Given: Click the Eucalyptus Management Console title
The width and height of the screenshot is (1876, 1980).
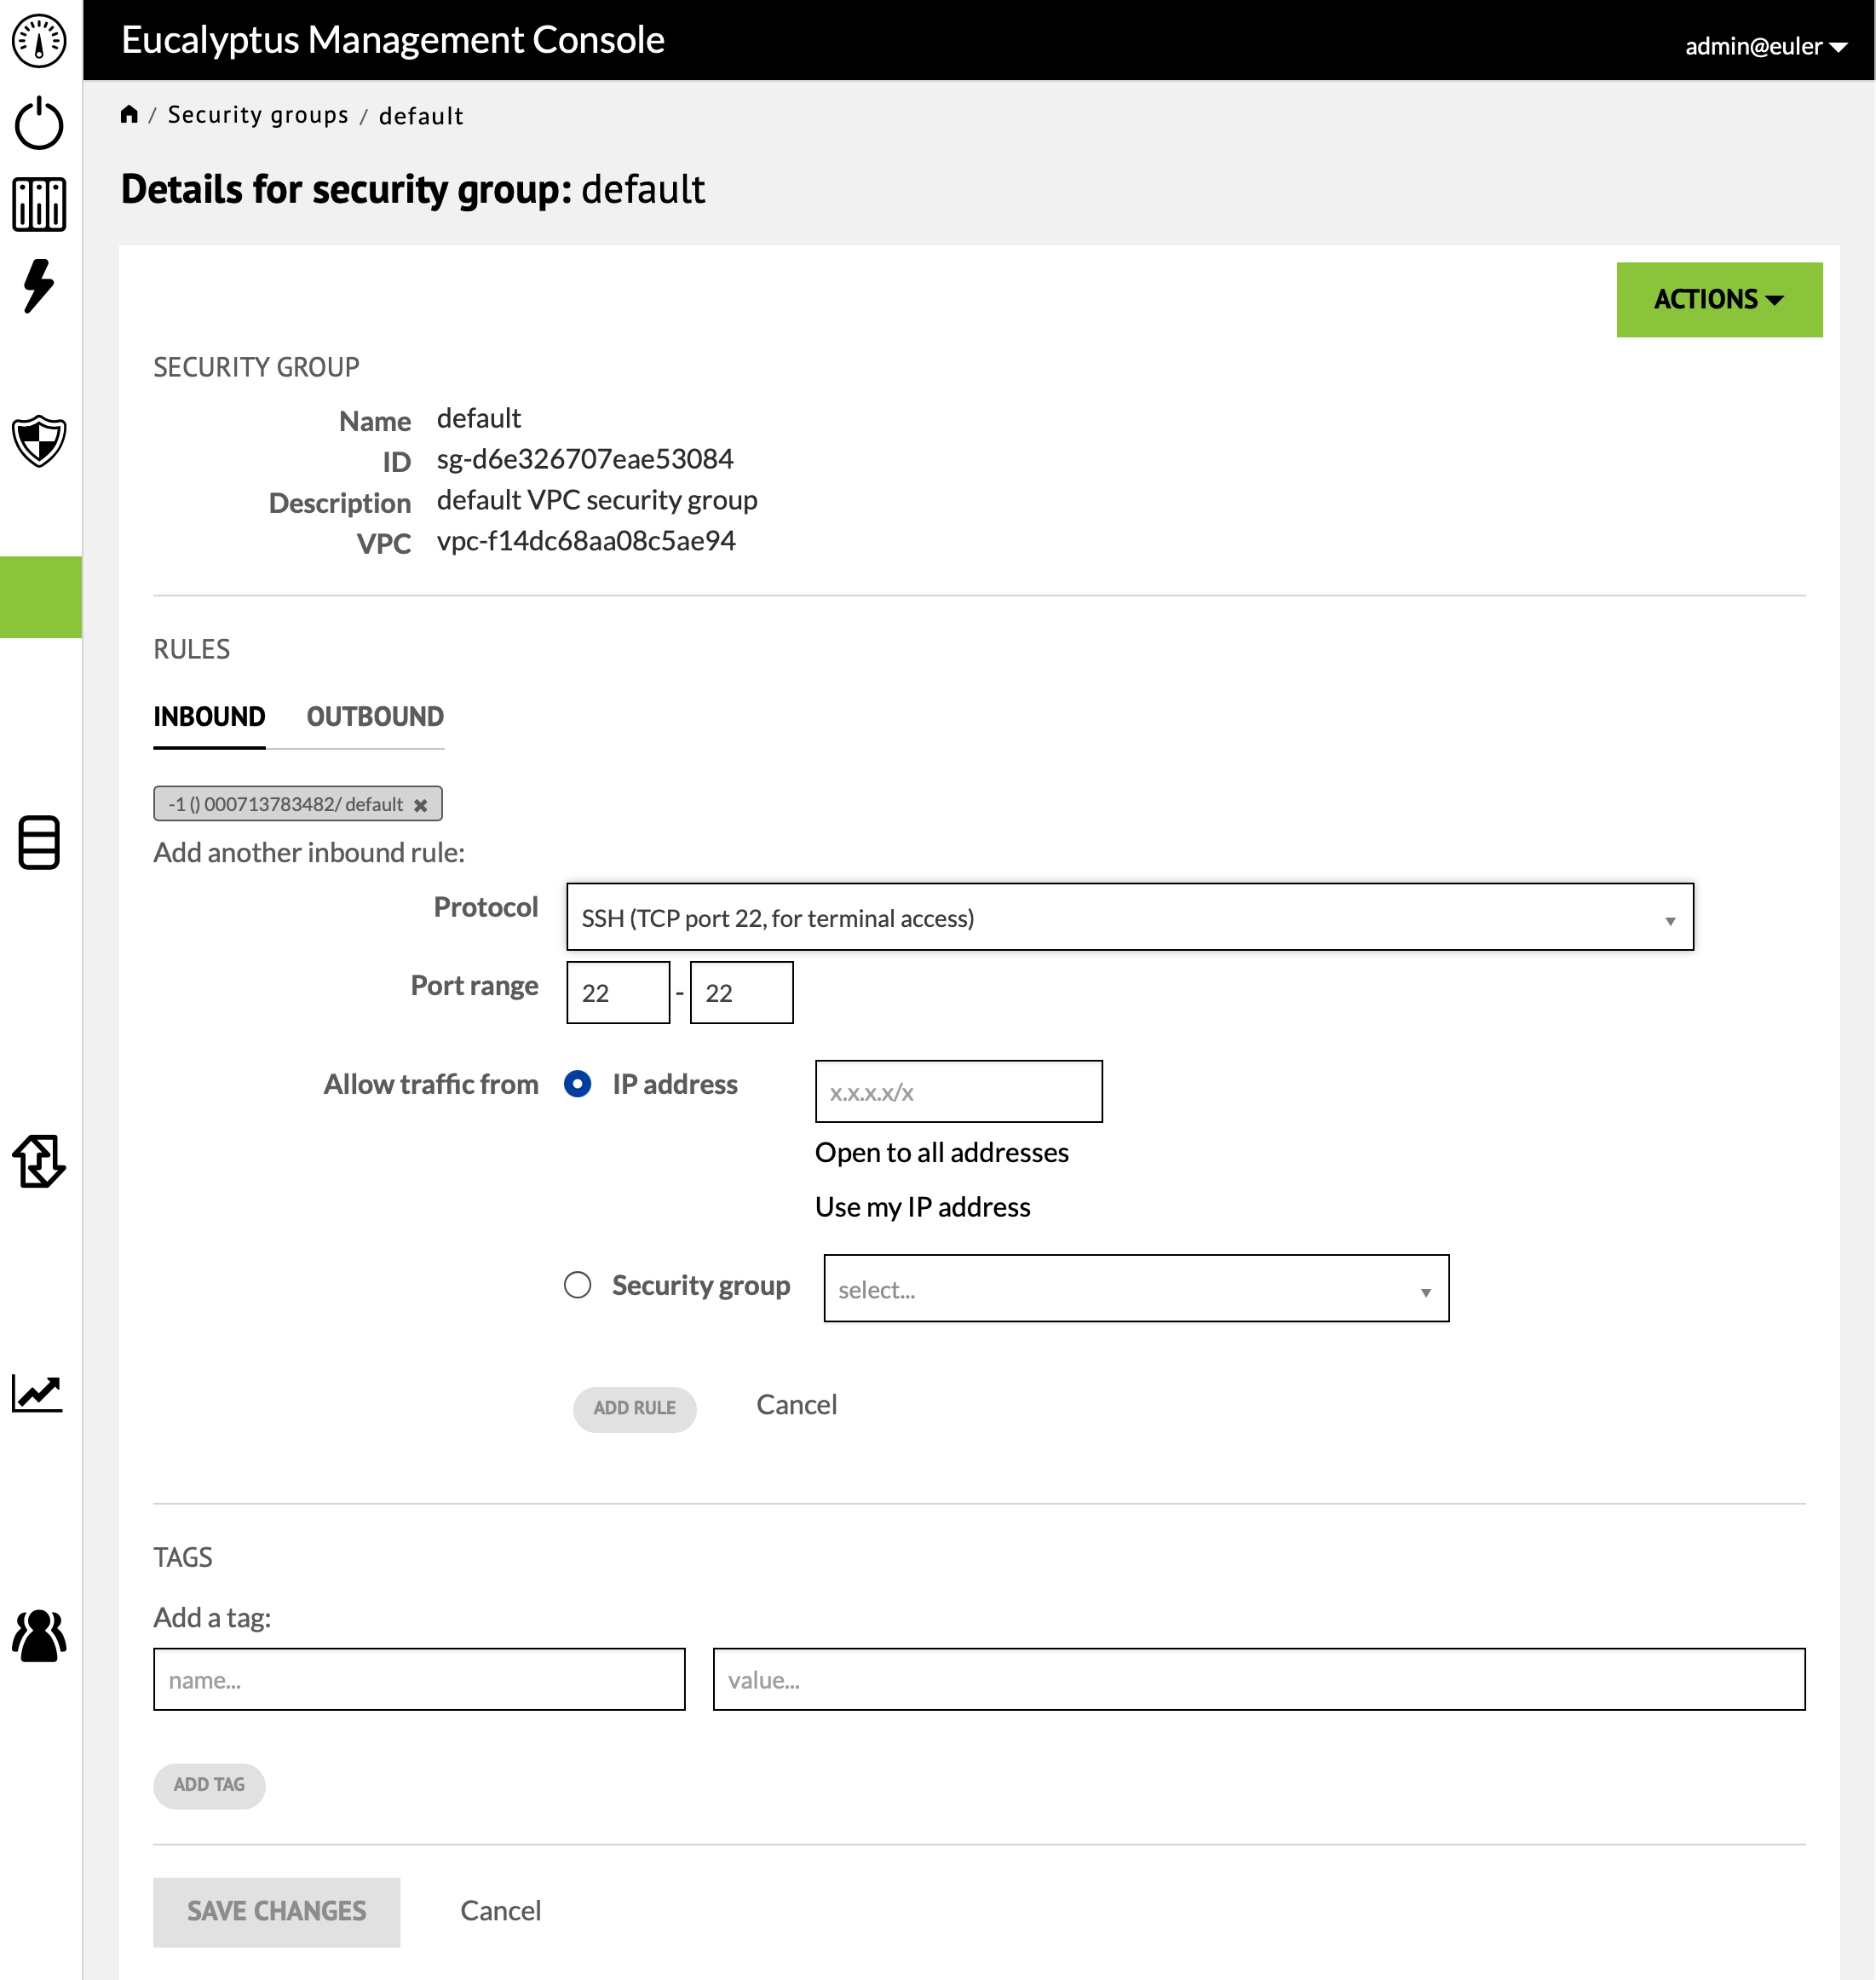Looking at the screenshot, I should pyautogui.click(x=393, y=40).
